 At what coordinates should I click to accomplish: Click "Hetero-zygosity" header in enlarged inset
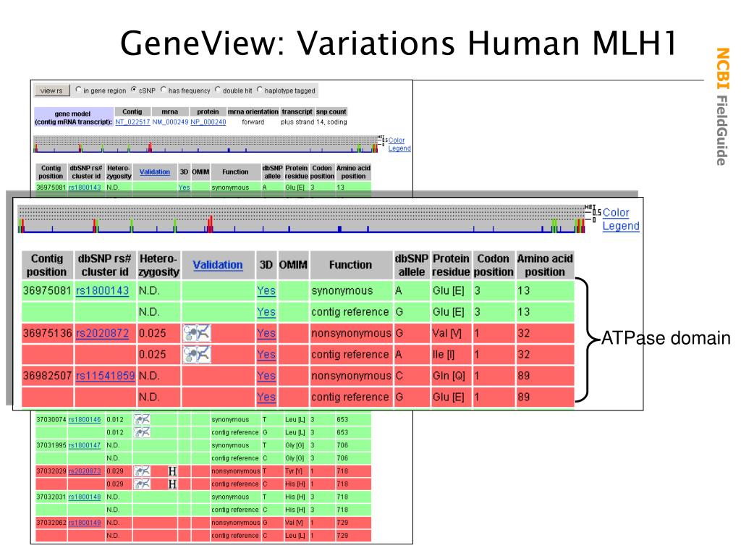click(158, 265)
